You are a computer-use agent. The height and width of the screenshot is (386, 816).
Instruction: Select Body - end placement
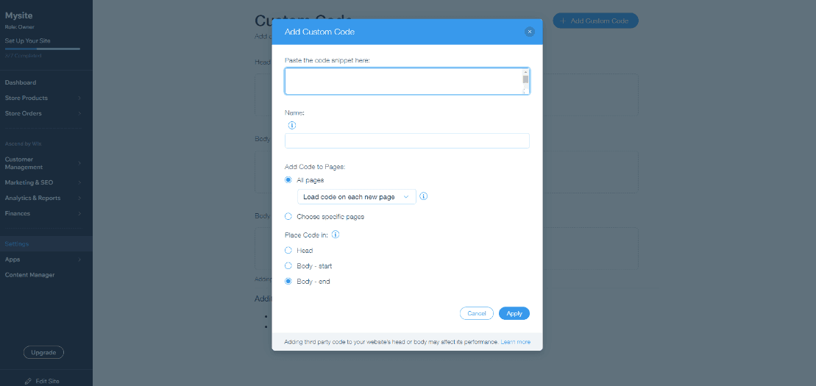288,282
